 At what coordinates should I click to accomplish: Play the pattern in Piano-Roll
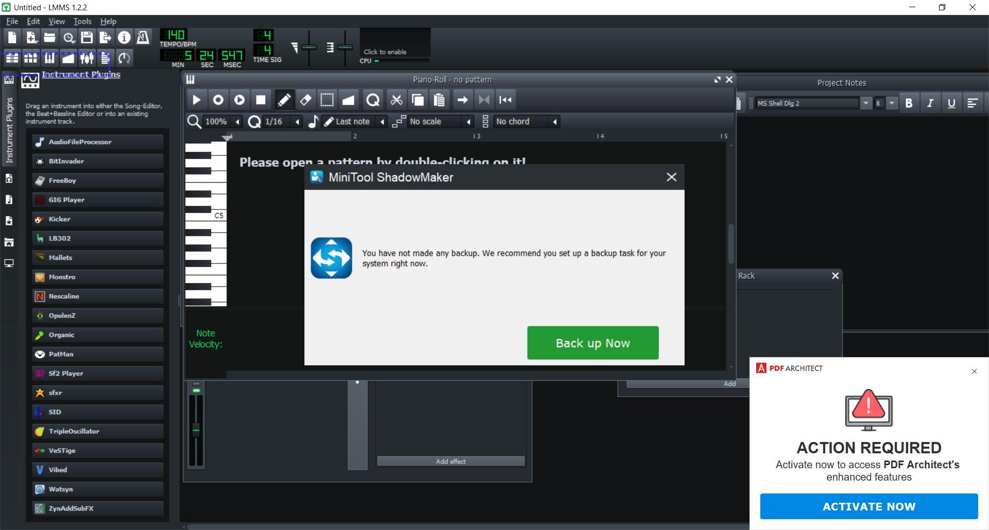coord(196,100)
